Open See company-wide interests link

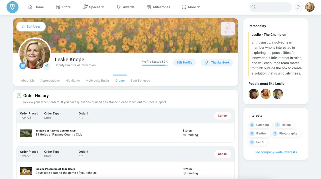tap(276, 152)
